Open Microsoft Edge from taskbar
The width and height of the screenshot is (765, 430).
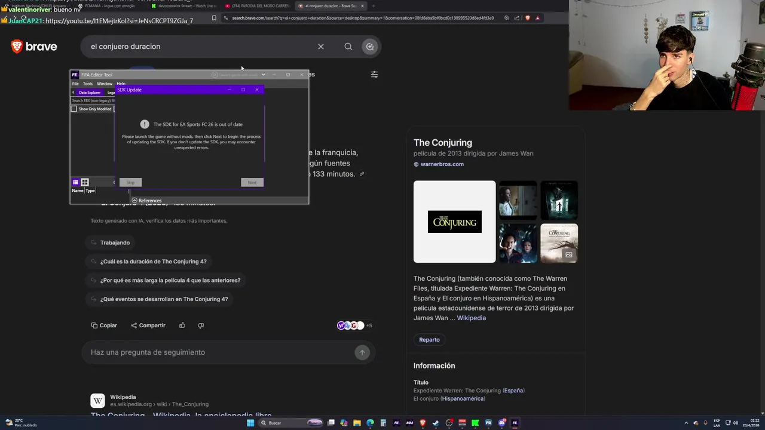point(370,423)
